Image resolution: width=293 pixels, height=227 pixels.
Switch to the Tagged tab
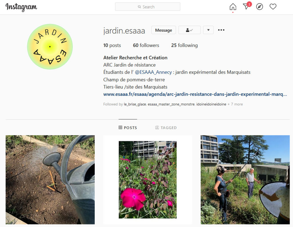166,128
